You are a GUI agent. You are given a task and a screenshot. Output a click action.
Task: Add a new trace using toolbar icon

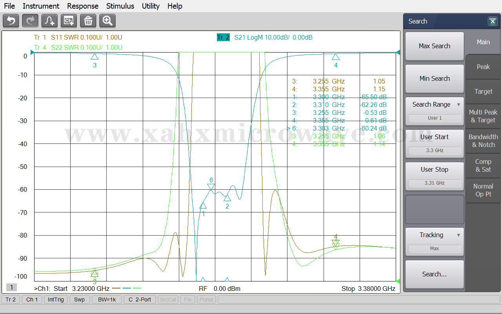click(x=49, y=21)
